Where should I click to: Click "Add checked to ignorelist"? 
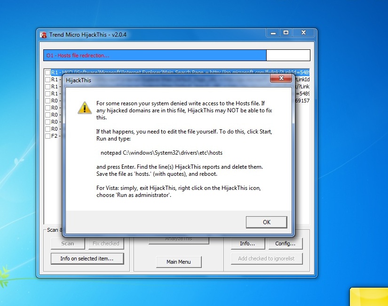point(267,259)
